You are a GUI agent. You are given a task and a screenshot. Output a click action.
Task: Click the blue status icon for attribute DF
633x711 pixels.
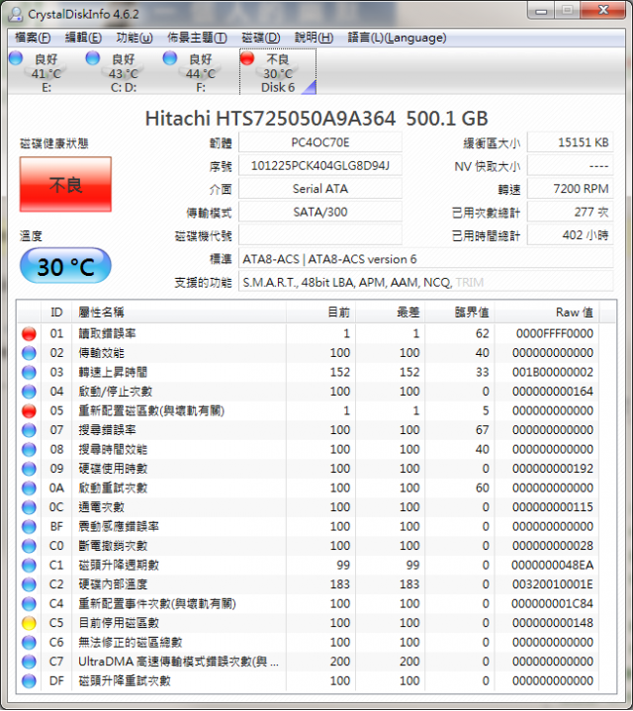click(x=29, y=680)
